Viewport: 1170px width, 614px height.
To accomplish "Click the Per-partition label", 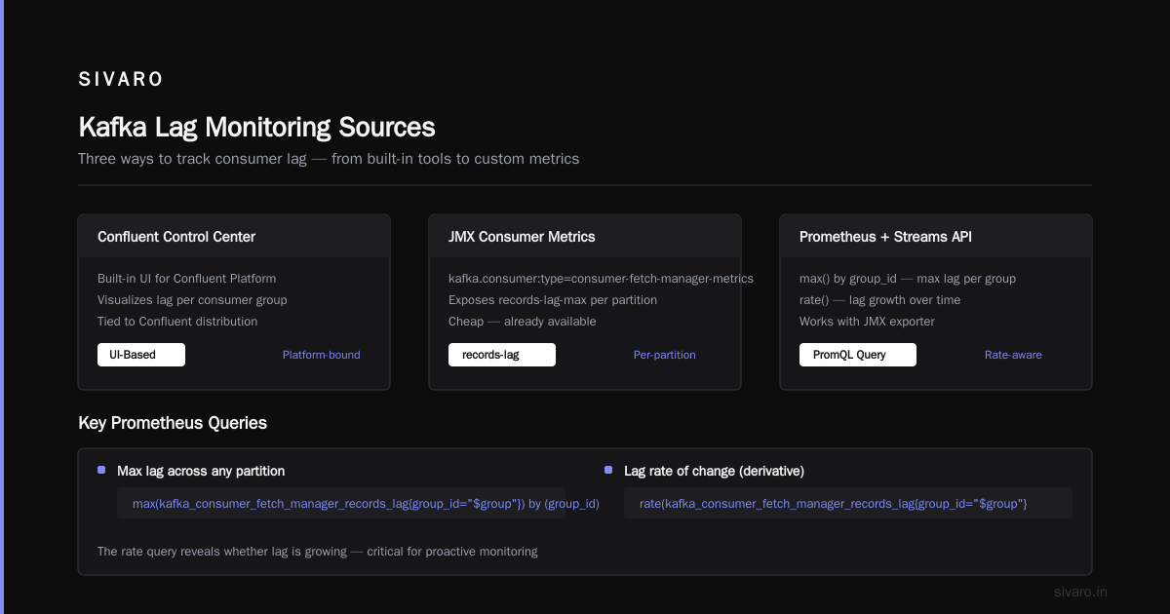I will pyautogui.click(x=665, y=355).
